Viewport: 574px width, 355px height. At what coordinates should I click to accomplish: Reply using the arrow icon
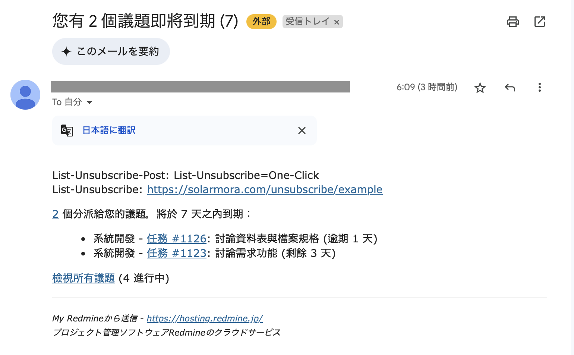[510, 88]
